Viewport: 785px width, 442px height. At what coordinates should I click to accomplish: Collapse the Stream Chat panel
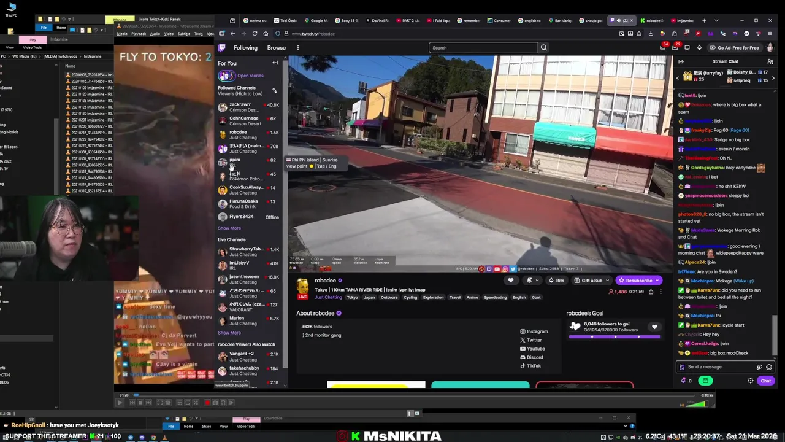pyautogui.click(x=681, y=61)
